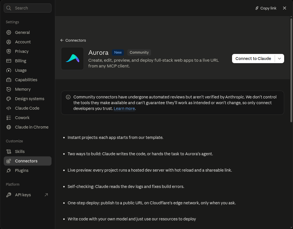Select the Connectors sidebar item
This screenshot has width=293, height=229.
(x=27, y=161)
